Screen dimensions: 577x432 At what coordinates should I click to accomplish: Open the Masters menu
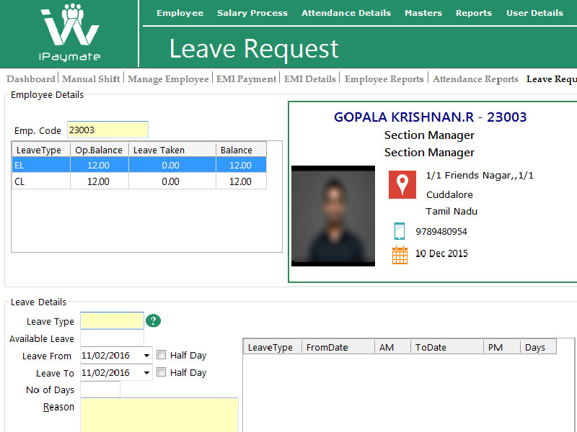[x=423, y=13]
